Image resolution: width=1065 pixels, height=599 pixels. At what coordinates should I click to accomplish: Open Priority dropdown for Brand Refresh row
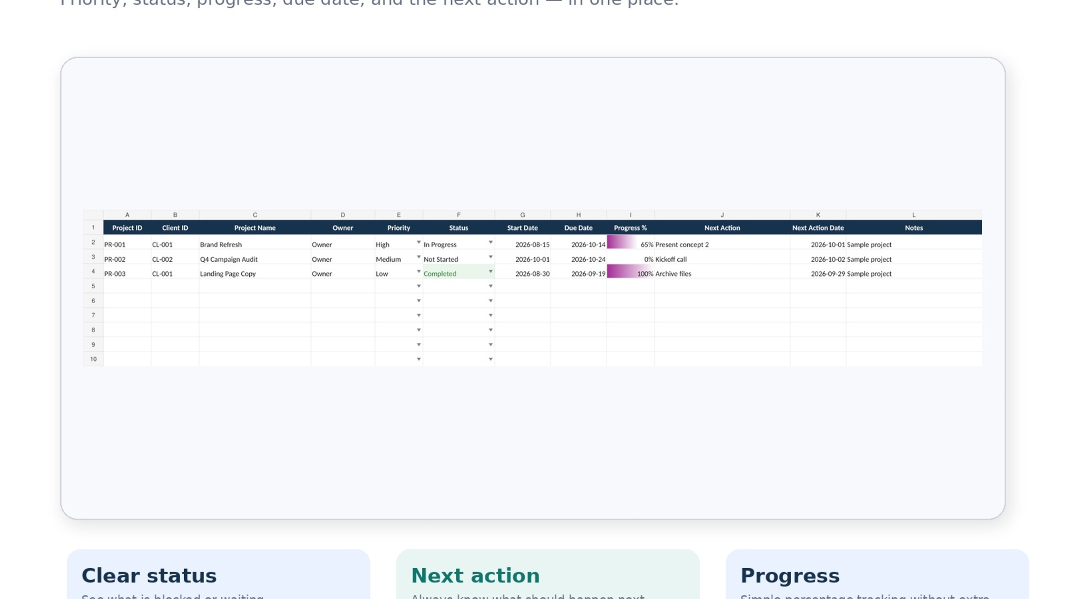click(x=419, y=242)
